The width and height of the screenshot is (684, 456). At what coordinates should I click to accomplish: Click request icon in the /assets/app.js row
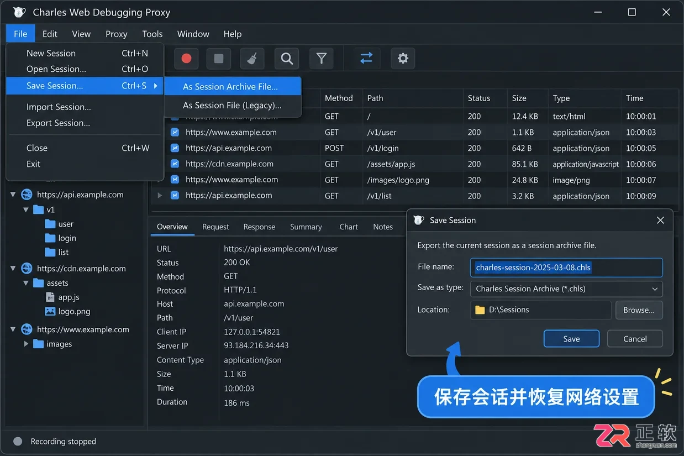[175, 164]
